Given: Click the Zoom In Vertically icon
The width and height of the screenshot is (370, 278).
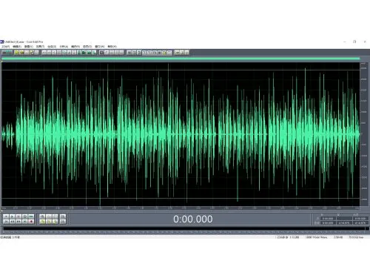Looking at the screenshot, I should (63, 216).
